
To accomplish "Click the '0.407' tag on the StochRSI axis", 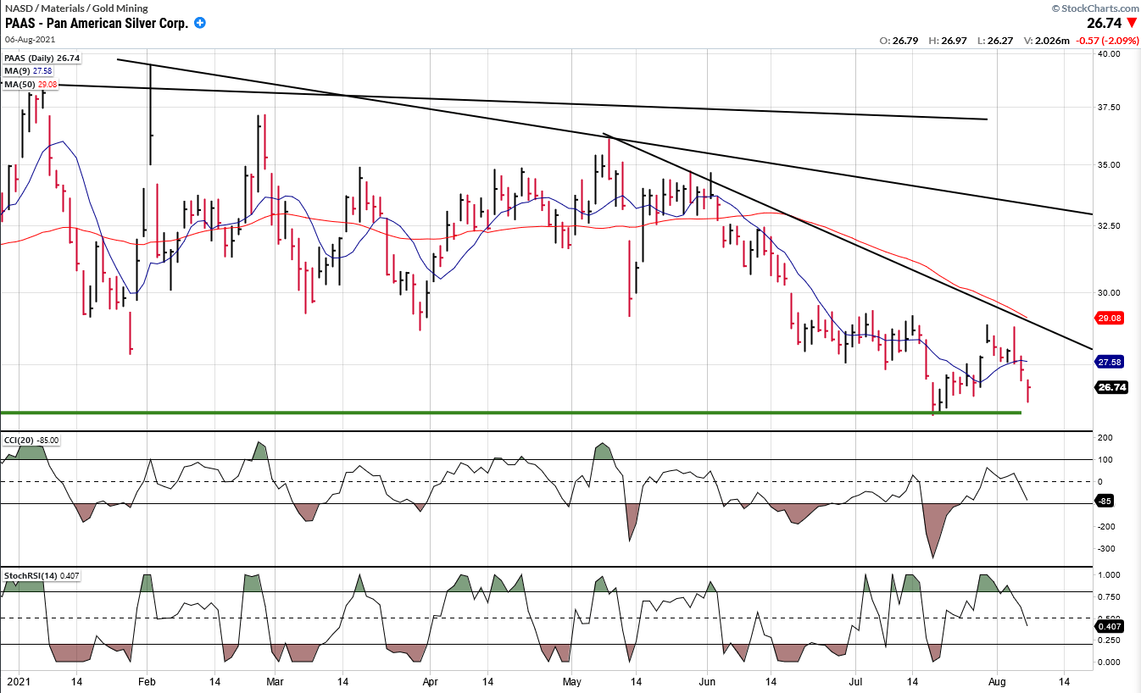I will point(1110,627).
